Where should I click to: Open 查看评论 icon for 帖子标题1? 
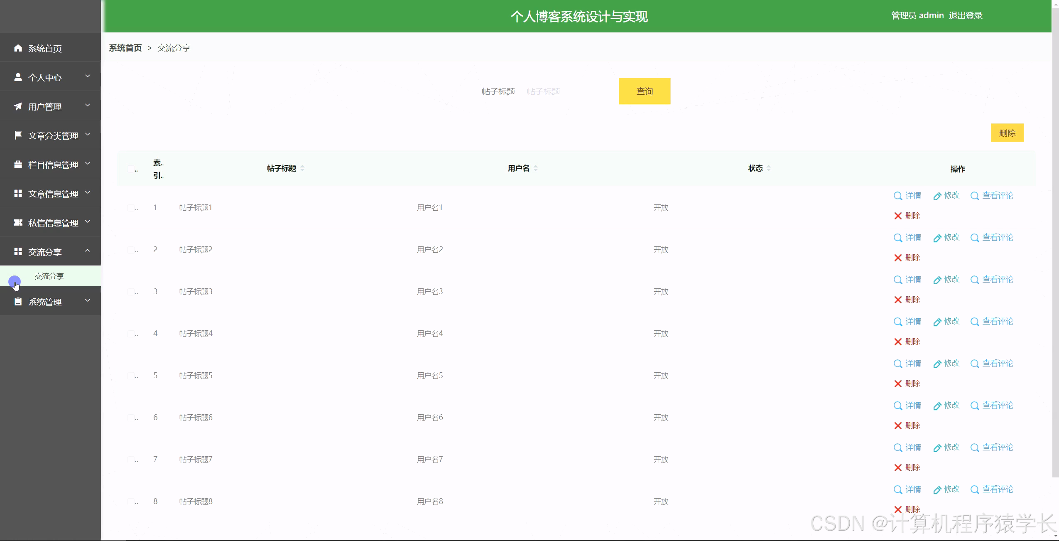[x=975, y=195]
